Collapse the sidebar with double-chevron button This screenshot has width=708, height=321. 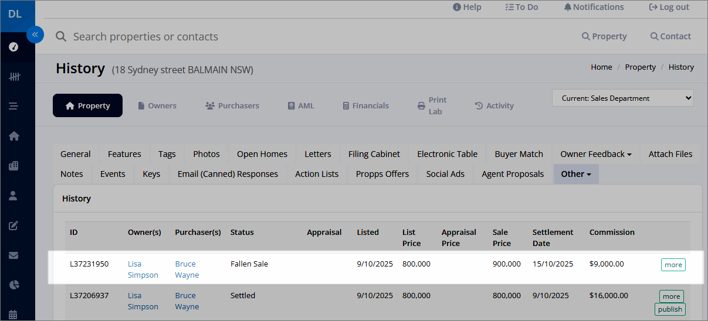[35, 35]
